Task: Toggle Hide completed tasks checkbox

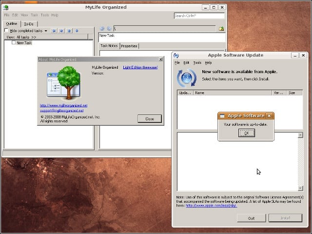Action: (x=6, y=30)
